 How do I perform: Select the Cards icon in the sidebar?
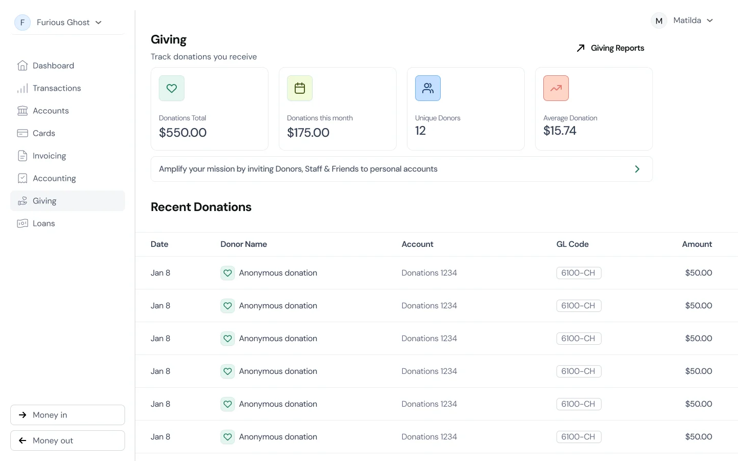pos(23,133)
